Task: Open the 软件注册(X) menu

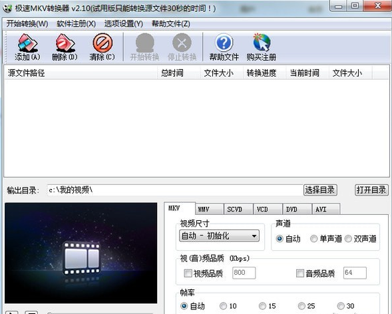Action: pos(77,24)
